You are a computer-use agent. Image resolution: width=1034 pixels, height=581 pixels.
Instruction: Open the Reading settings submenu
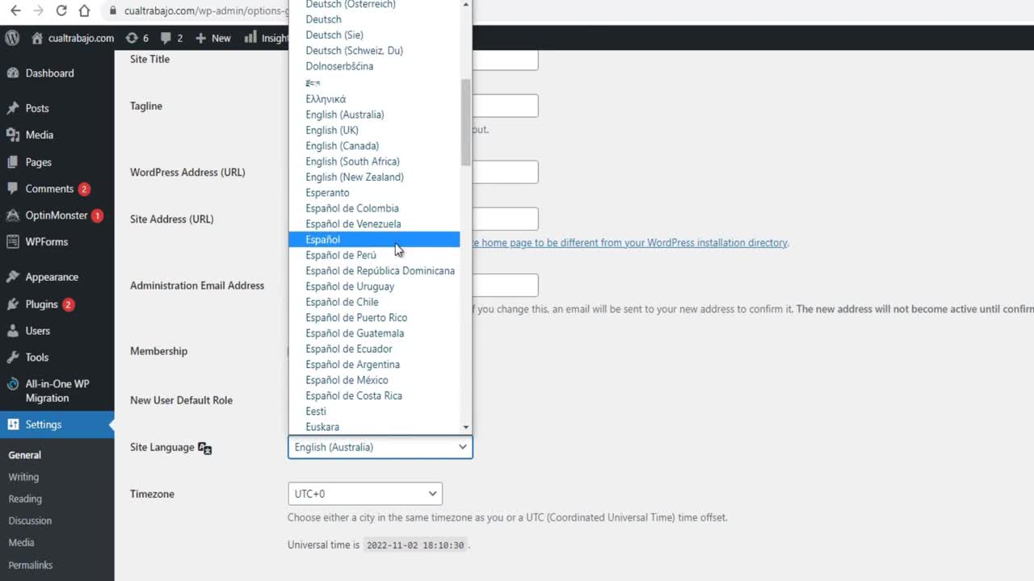(25, 499)
